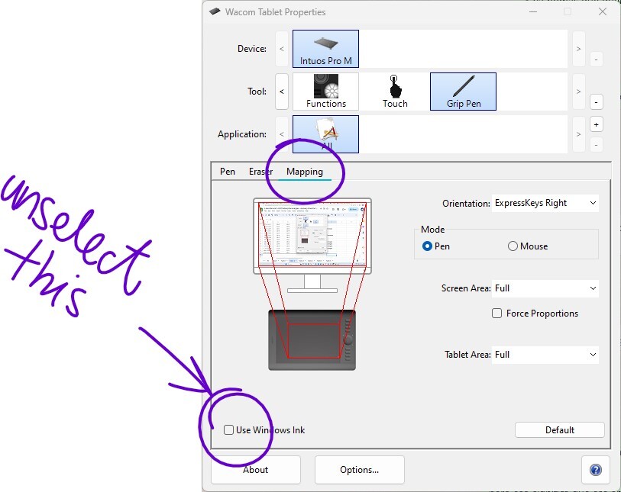Image resolution: width=621 pixels, height=492 pixels.
Task: Remove application with minus button
Action: coord(596,145)
